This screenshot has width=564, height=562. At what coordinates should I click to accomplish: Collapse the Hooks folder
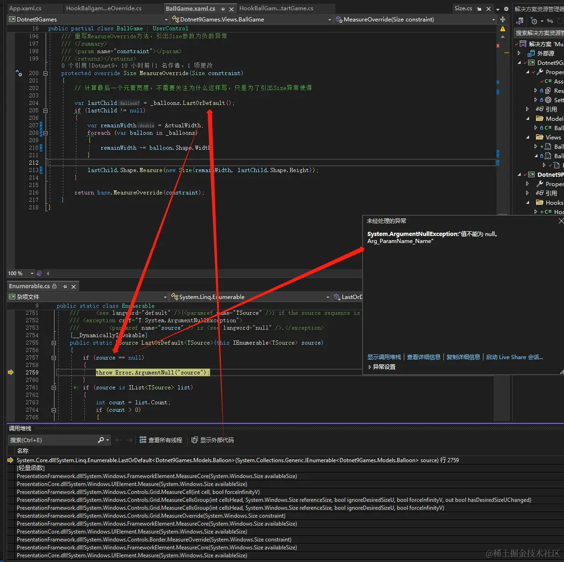click(528, 202)
